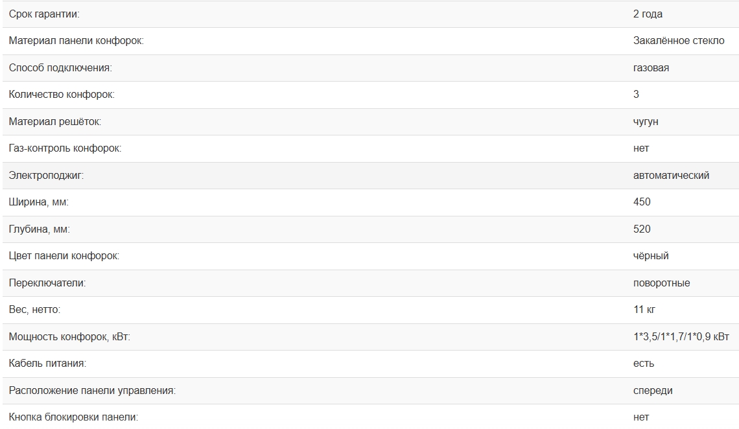This screenshot has height=429, width=739.
Task: Click the 'поворотные' switches value
Action: [661, 283]
